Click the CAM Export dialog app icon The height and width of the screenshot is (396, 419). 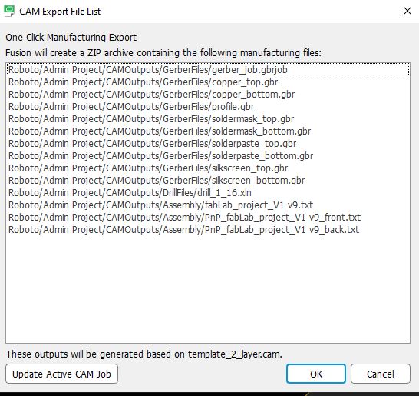pyautogui.click(x=9, y=11)
